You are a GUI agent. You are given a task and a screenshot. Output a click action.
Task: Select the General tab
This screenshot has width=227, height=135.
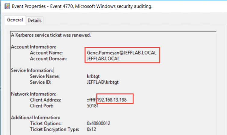(x=15, y=20)
